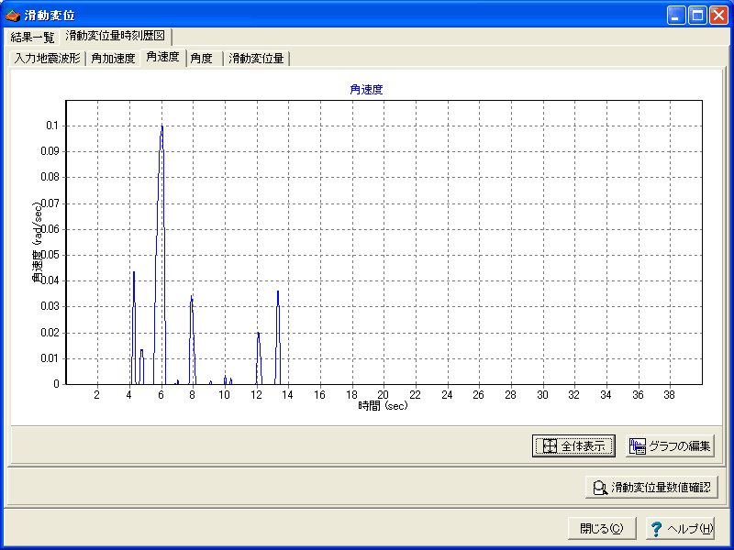Select the 滑動変位量時刻歴図 tab
This screenshot has width=734, height=550.
pyautogui.click(x=116, y=36)
